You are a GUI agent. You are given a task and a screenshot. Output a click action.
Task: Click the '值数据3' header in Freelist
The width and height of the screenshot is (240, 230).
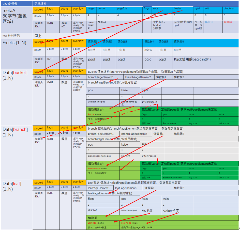pos(129,43)
